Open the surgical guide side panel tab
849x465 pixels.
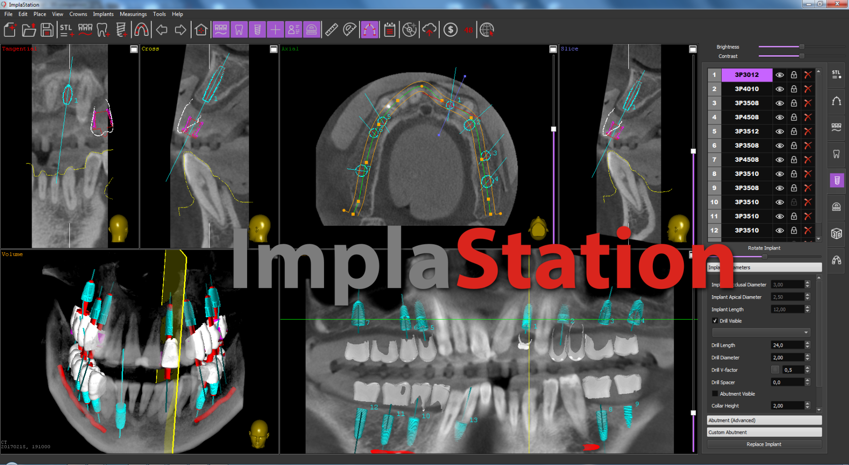click(x=836, y=260)
